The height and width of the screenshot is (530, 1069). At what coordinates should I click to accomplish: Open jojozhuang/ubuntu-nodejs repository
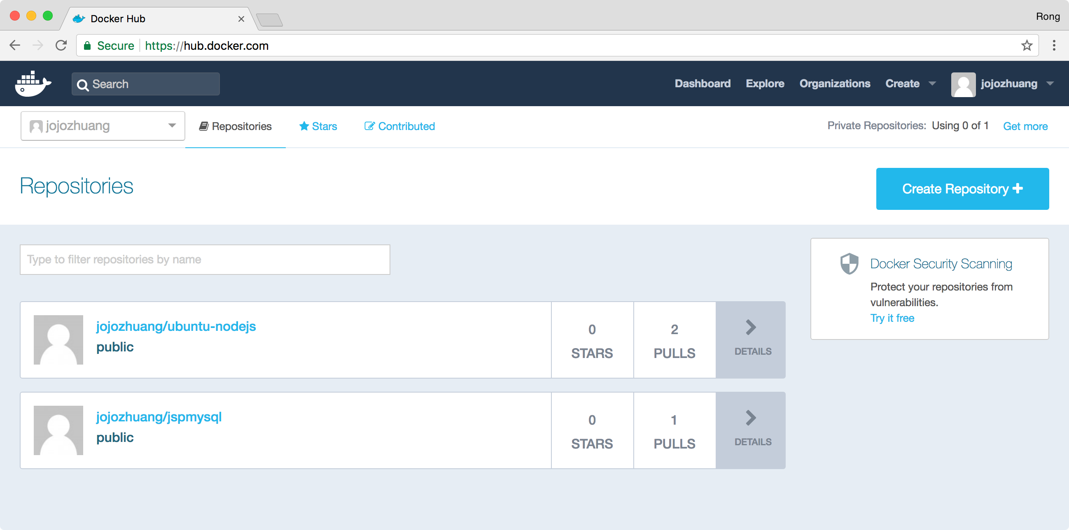[175, 326]
